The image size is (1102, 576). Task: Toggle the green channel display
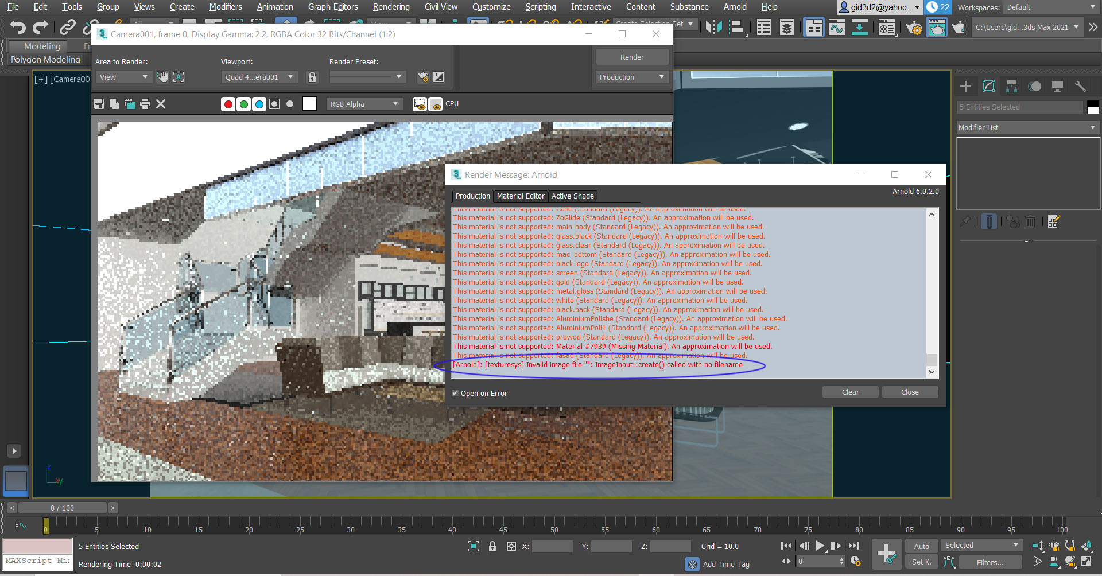(243, 104)
